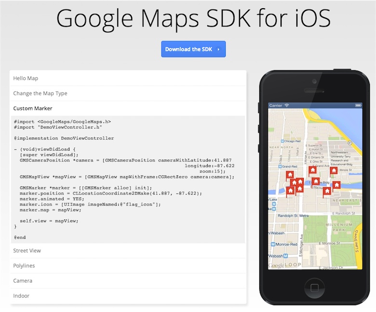Image resolution: width=376 pixels, height=312 pixels.
Task: Click the MILLENIUM PARK label on map
Action: point(339,227)
